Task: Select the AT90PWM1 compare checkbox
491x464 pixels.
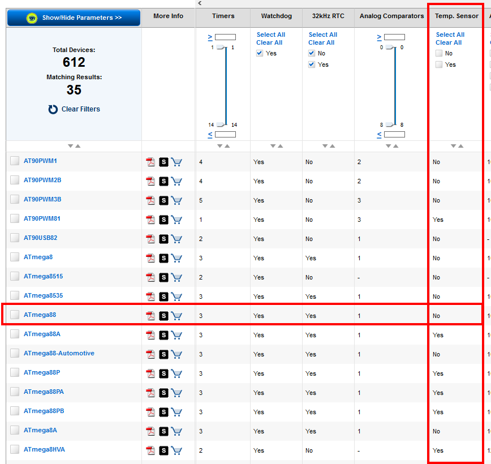Action: tap(15, 161)
